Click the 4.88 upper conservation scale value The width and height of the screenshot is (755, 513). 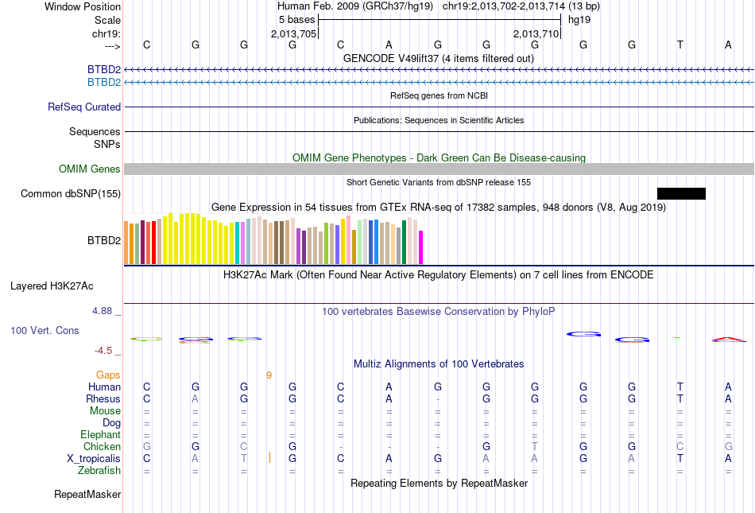[103, 311]
